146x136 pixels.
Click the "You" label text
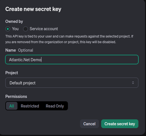click(x=15, y=29)
